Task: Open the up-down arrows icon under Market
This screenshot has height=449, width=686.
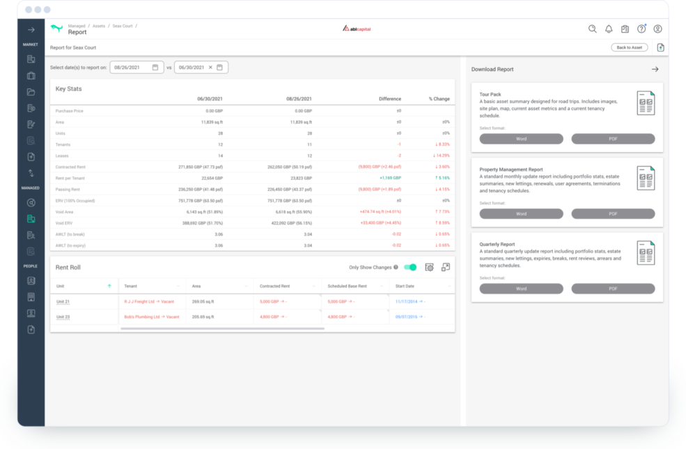Action: tap(31, 173)
